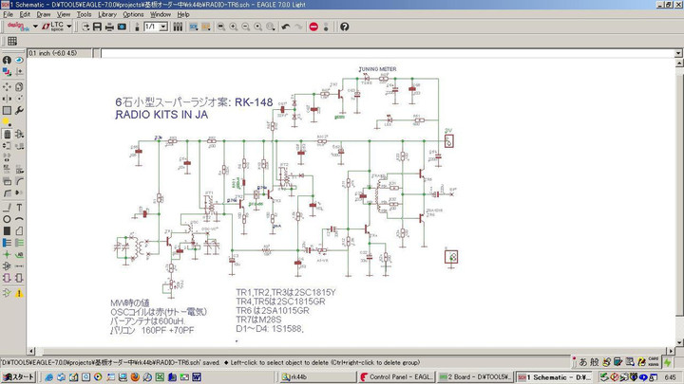Click the Print icon in toolbar

tap(108, 27)
